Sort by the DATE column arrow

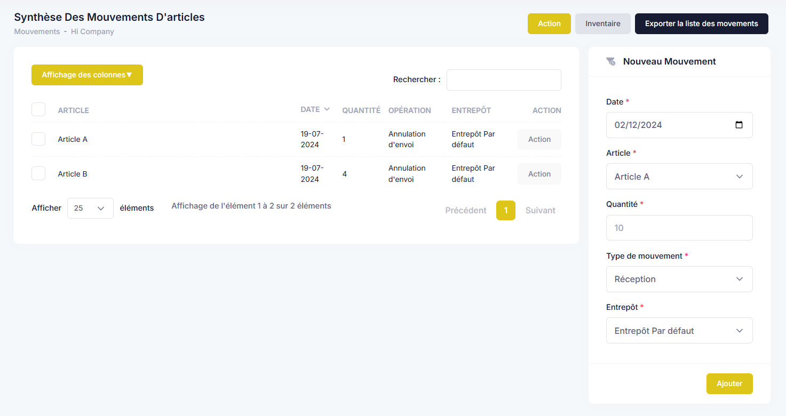327,109
